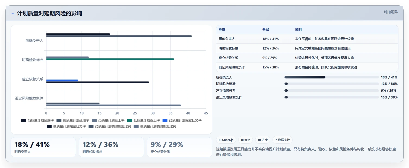409x168 pixels.
Task: Select the 表格 tag chip
Action: (x=245, y=140)
